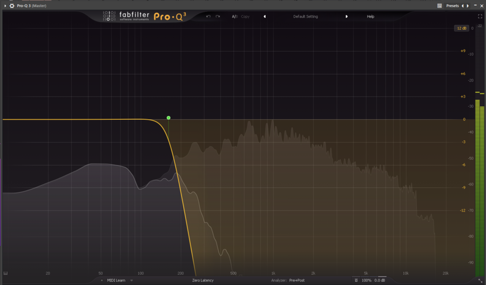Screen dimensions: 486x285
Task: Click the 20k label on the frequency axis
Action: coord(446,273)
